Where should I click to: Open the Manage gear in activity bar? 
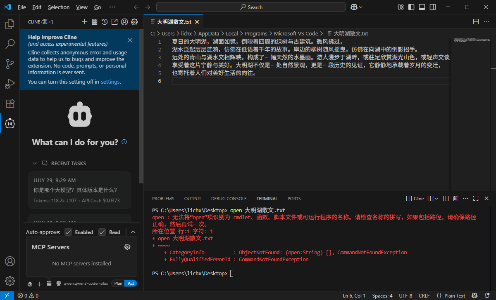[10, 281]
